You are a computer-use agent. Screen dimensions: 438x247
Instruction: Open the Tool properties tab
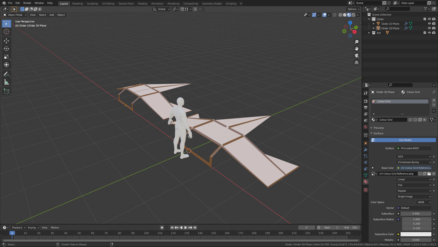click(x=366, y=93)
